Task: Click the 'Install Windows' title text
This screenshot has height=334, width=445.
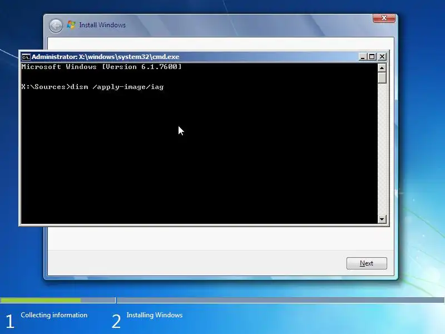Action: (102, 25)
